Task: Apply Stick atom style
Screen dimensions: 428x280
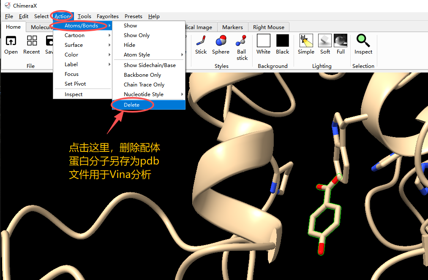Action: point(201,41)
